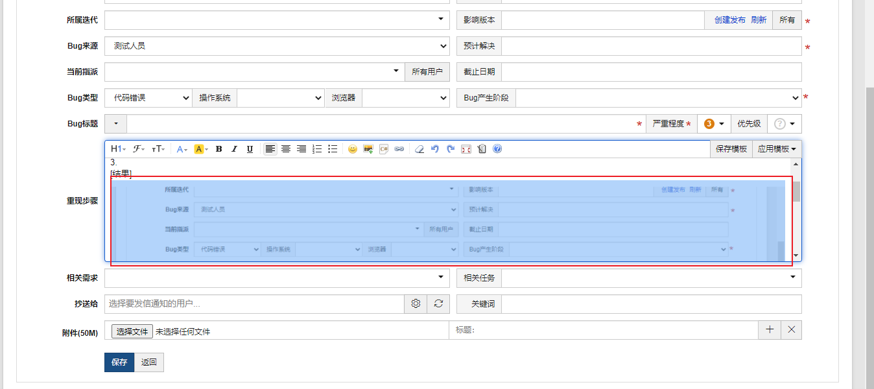874x389 pixels.
Task: Switch the editor to fullscreen mode
Action: click(466, 149)
